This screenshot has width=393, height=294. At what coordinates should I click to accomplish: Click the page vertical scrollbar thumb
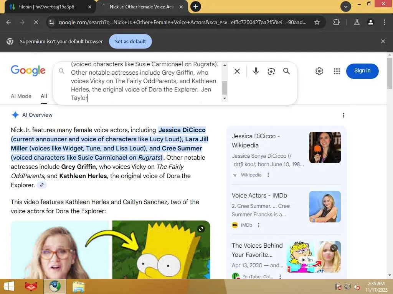[390, 73]
